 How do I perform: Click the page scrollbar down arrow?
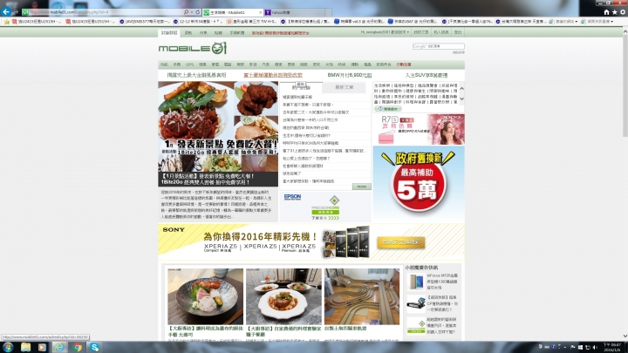pos(625,336)
